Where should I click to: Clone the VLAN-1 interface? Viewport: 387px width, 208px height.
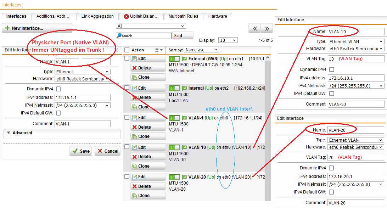[148, 136]
